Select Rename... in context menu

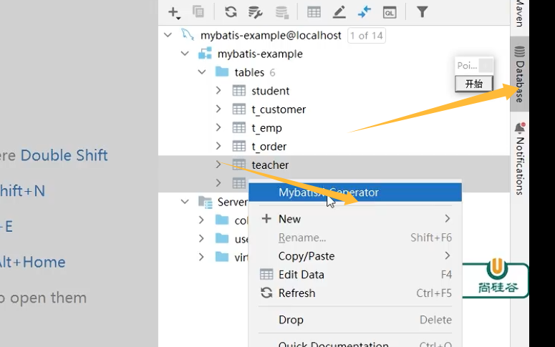355,238
